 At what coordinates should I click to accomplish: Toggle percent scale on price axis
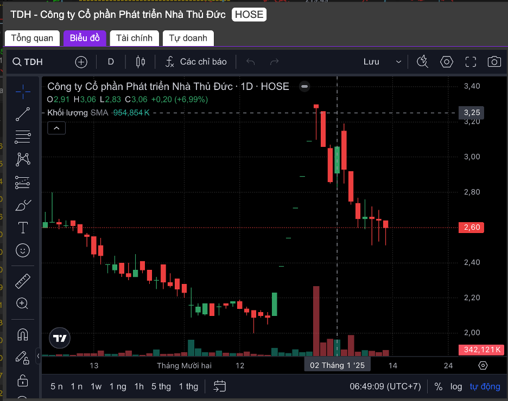click(x=438, y=386)
